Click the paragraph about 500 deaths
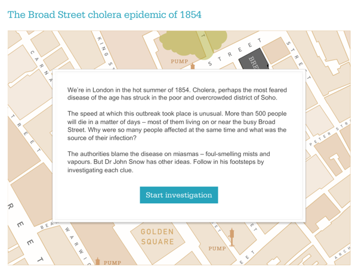Image resolution: width=358 pixels, height=273 pixels. [177, 126]
